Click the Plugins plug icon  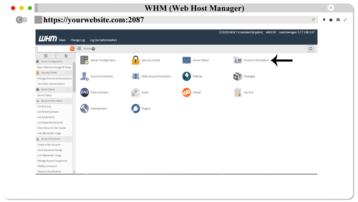pyautogui.click(x=136, y=108)
